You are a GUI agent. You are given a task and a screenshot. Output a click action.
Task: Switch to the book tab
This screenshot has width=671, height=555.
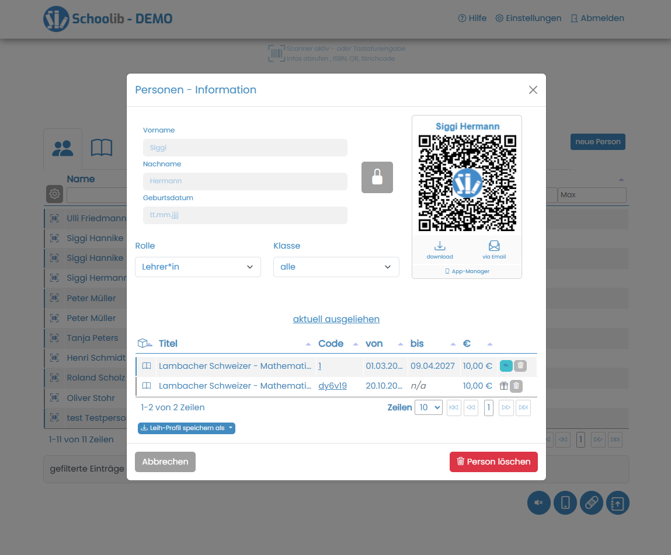(102, 148)
